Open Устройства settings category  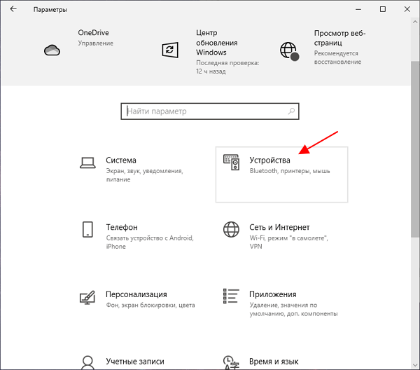[x=269, y=160]
